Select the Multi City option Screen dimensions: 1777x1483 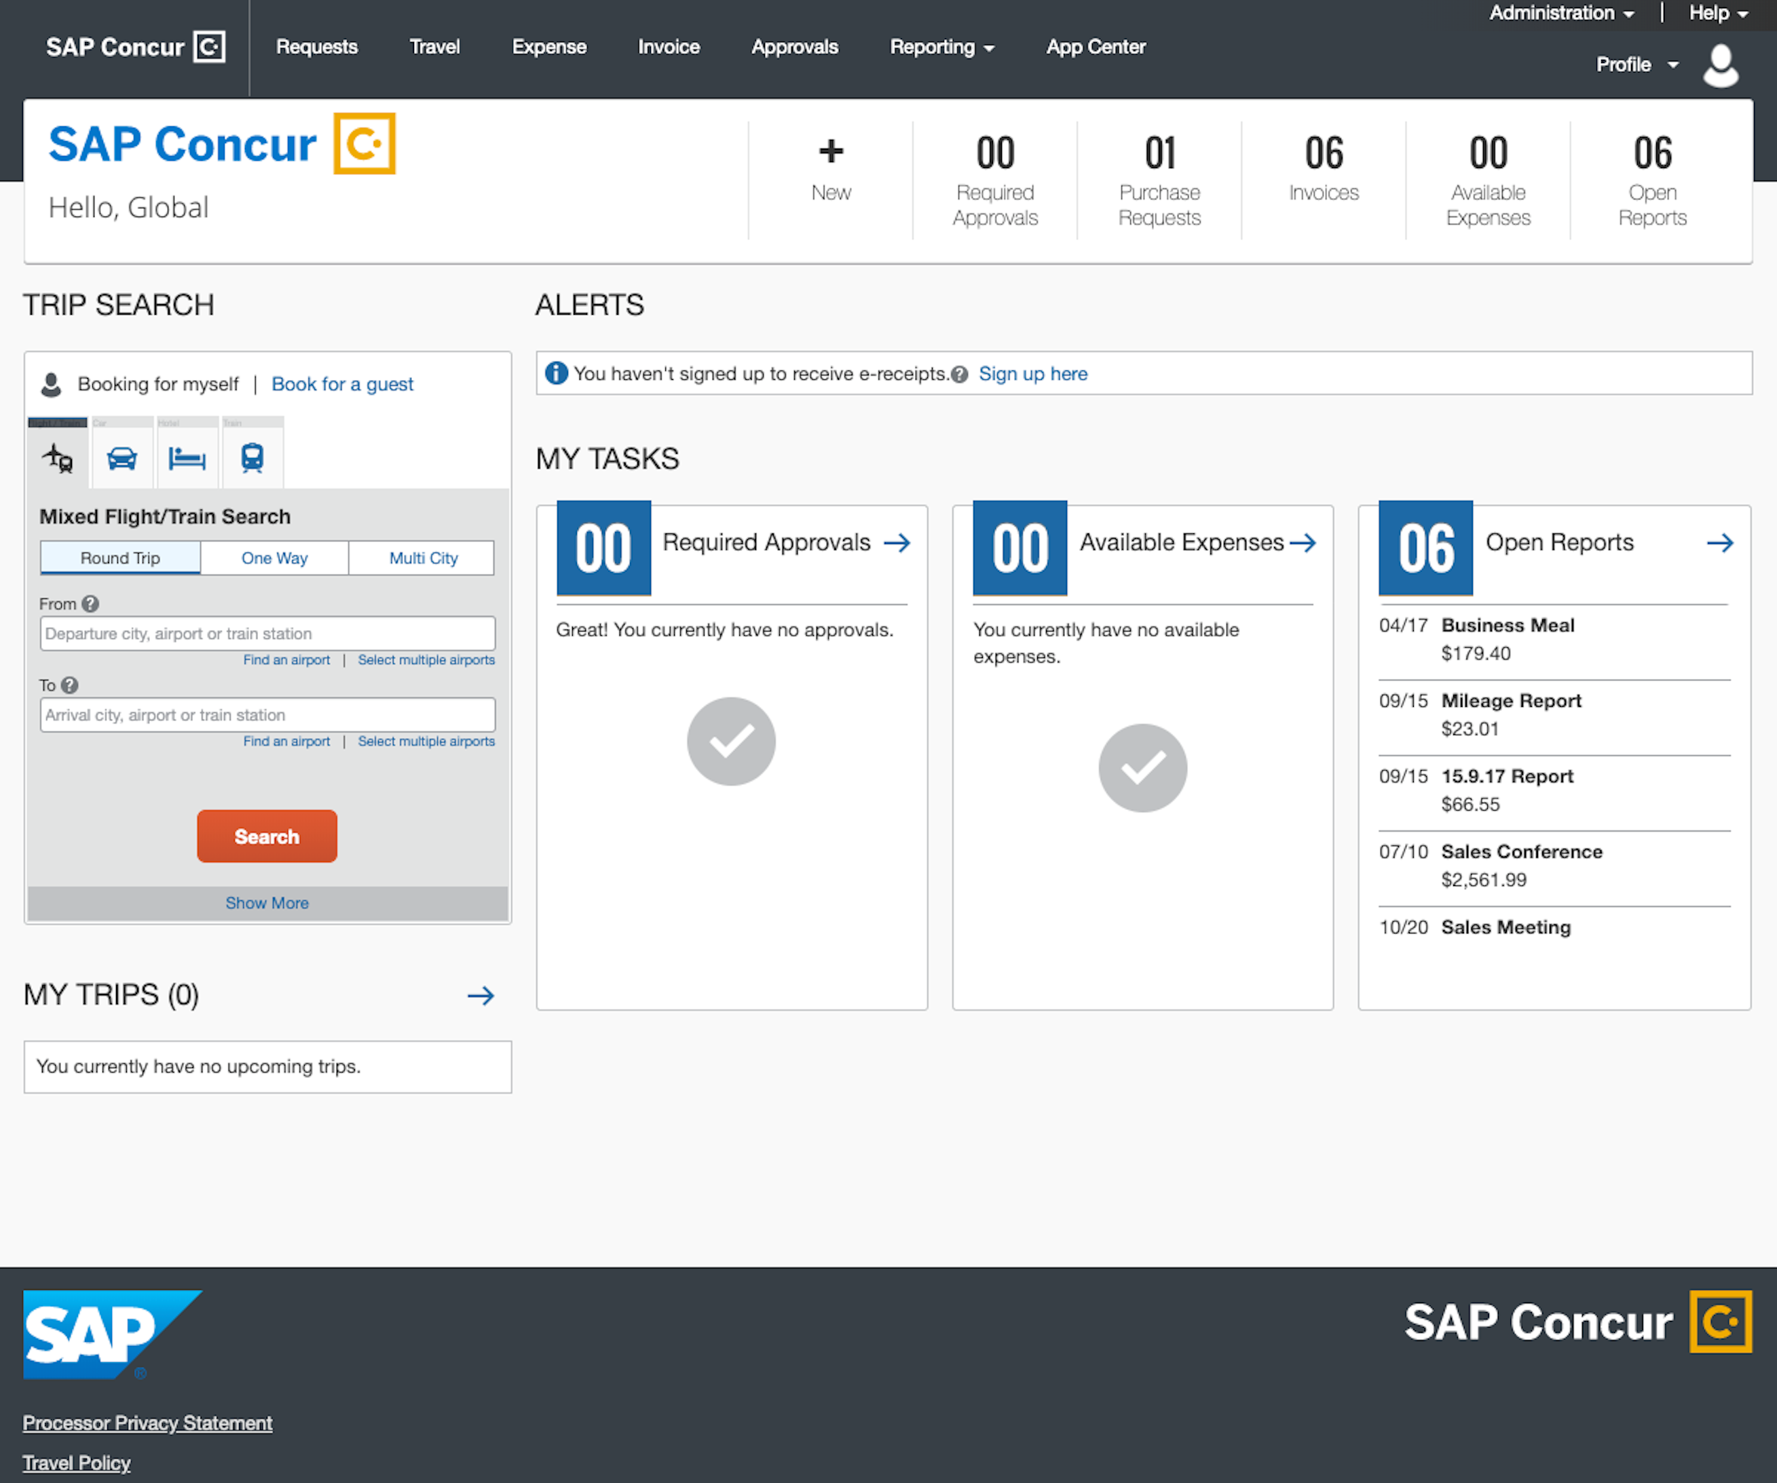click(422, 558)
